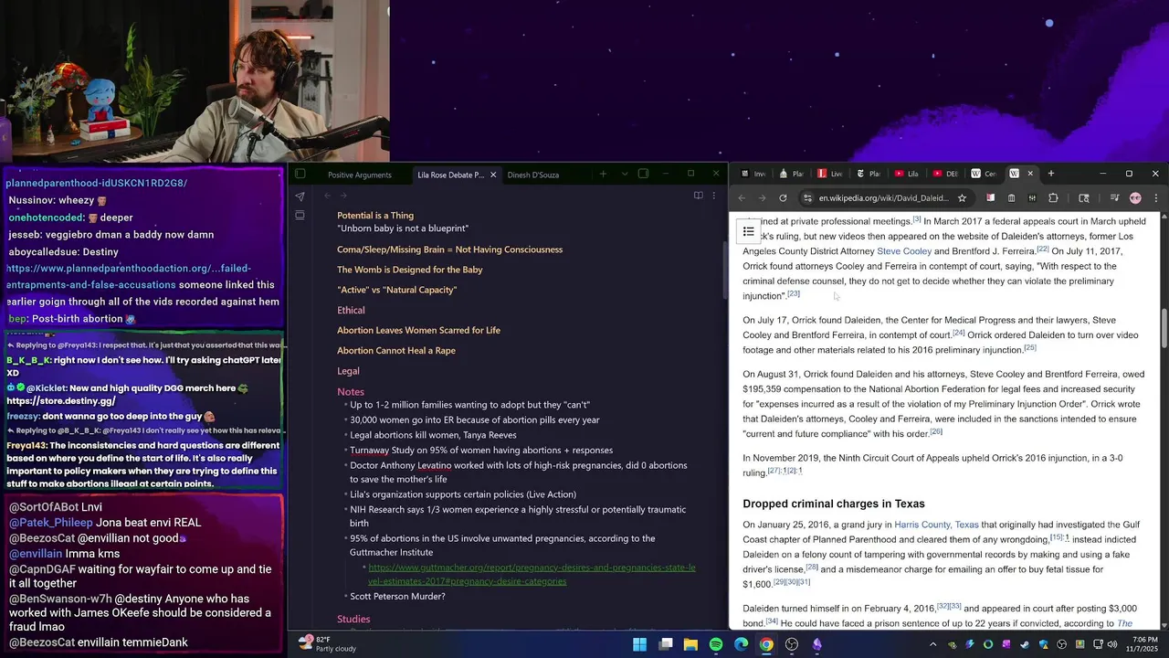The width and height of the screenshot is (1169, 658).
Task: Toggle Obsidian right sidebar
Action: 644,175
